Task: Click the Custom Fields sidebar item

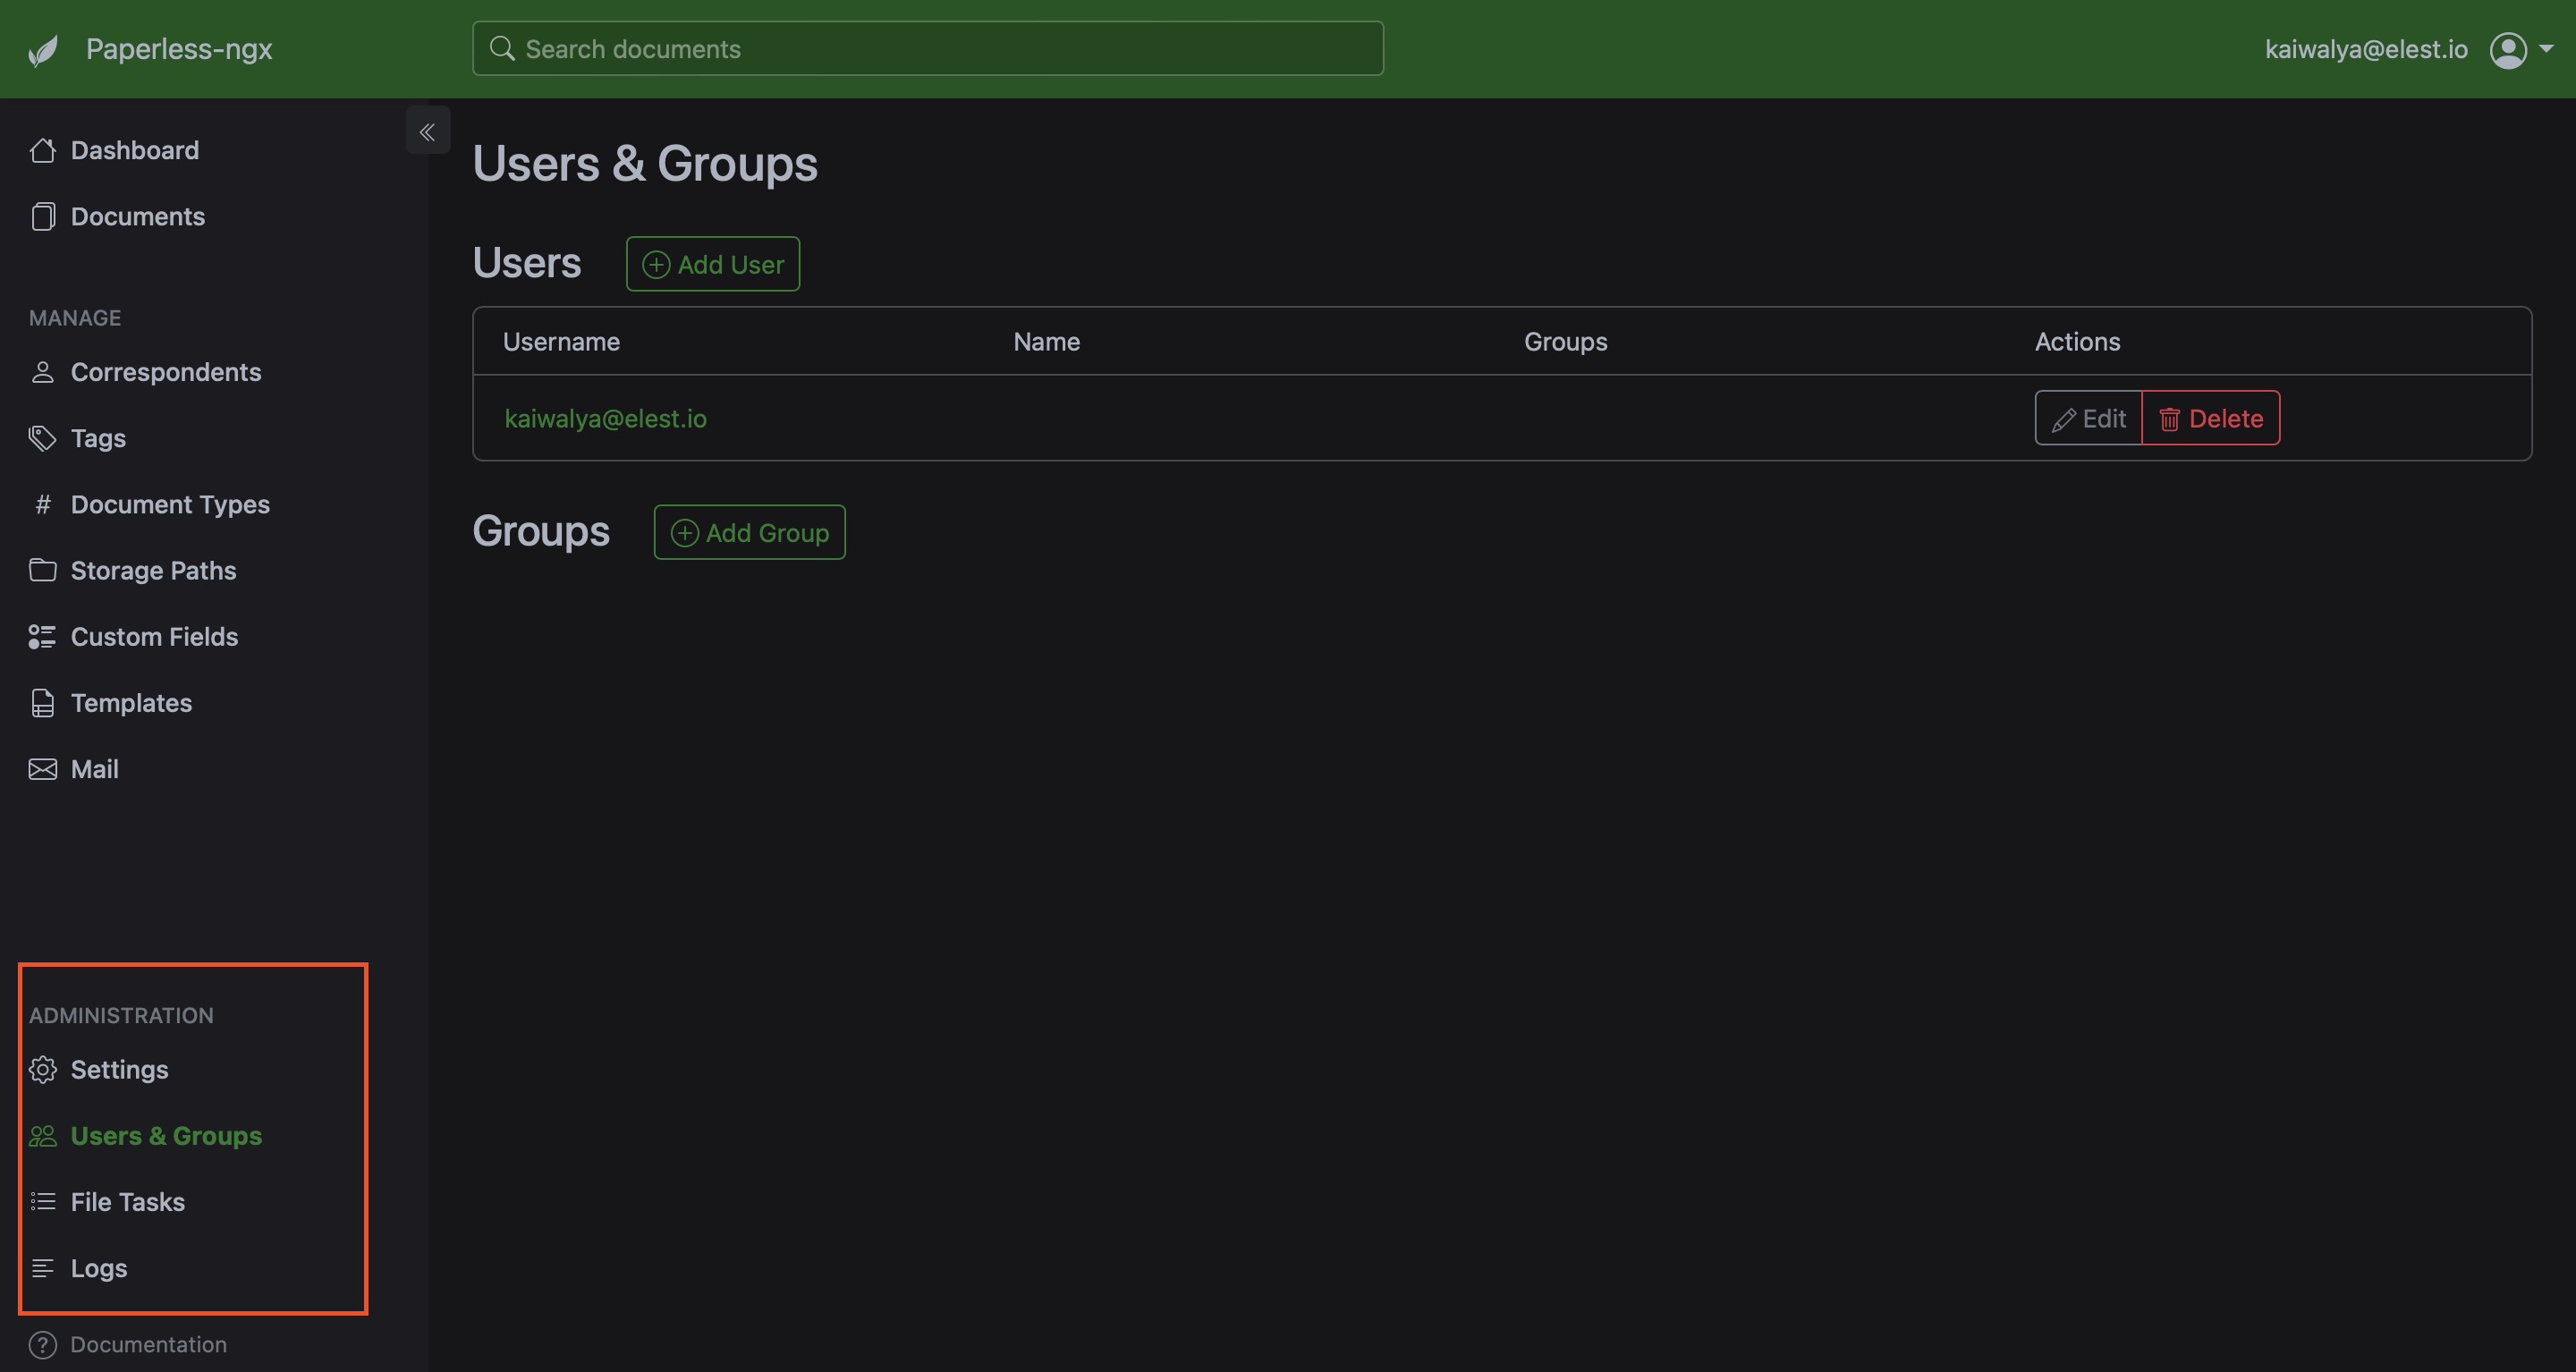Action: [153, 636]
